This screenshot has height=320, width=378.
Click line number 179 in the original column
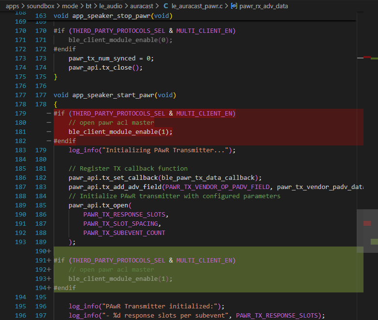[x=20, y=113]
